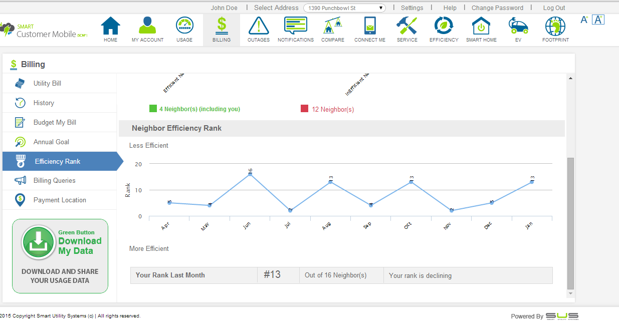Image resolution: width=619 pixels, height=323 pixels.
Task: Click the larger font size A button
Action: [597, 20]
